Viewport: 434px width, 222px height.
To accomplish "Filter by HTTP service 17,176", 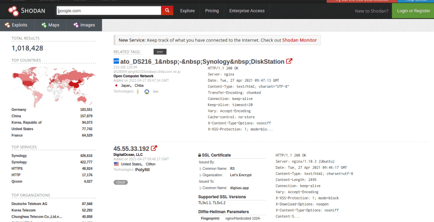I will [x=16, y=175].
